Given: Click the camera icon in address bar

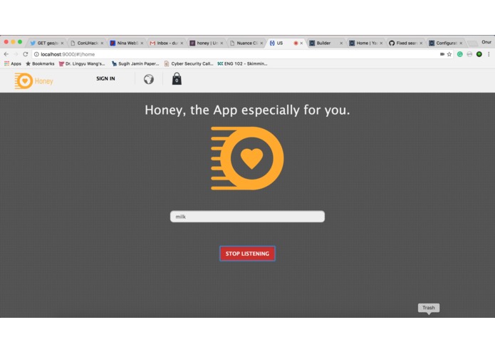Looking at the screenshot, I should coord(442,54).
